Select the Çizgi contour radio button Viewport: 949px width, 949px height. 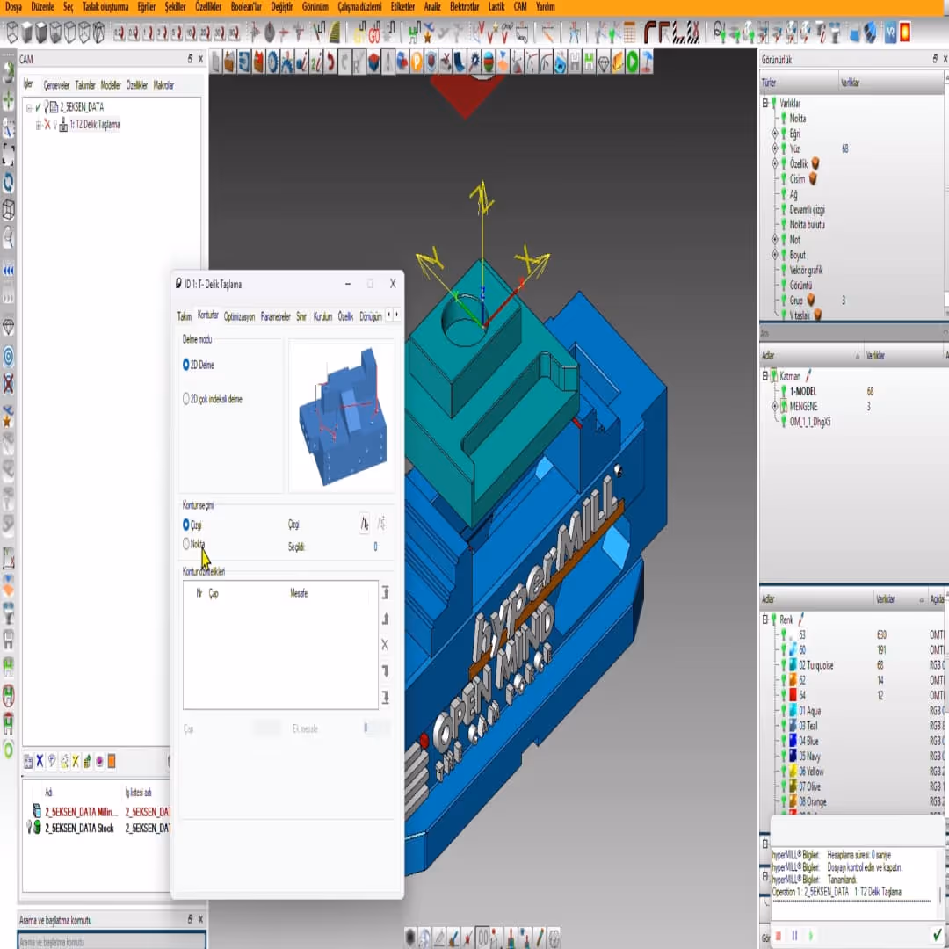[186, 525]
